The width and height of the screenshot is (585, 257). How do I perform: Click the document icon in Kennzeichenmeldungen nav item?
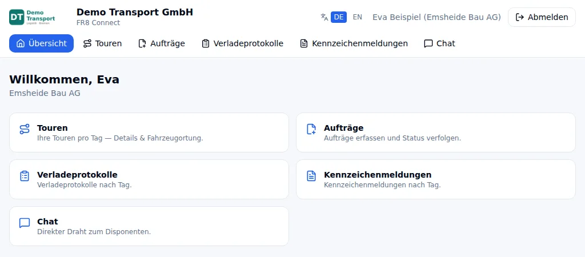point(304,43)
